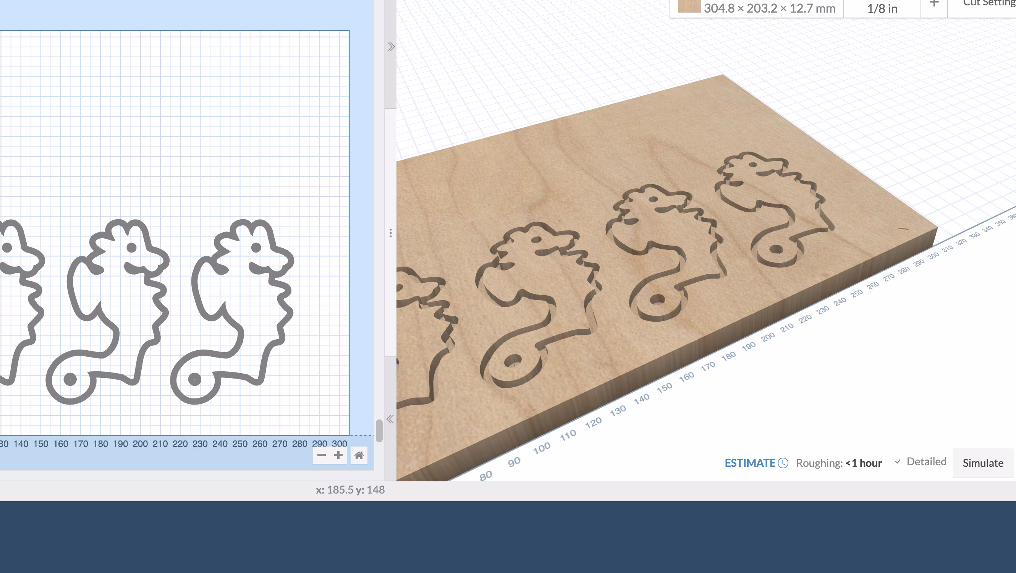Screen dimensions: 1016x573
Task: Zoom out the 2D design canvas
Action: (x=322, y=455)
